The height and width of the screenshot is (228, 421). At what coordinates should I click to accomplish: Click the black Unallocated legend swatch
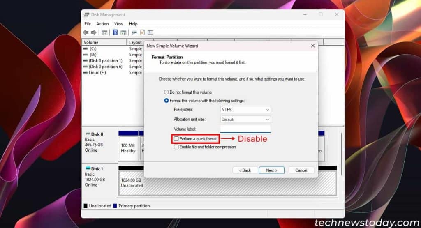tap(86, 206)
